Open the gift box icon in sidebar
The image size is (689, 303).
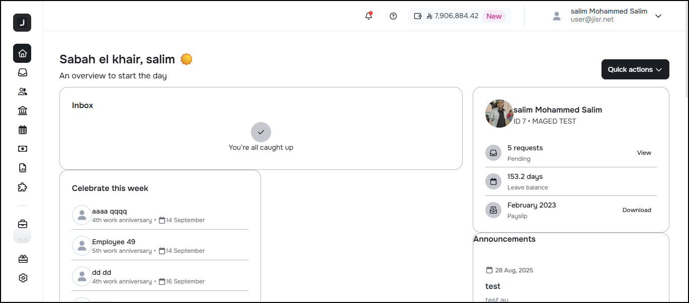23,259
